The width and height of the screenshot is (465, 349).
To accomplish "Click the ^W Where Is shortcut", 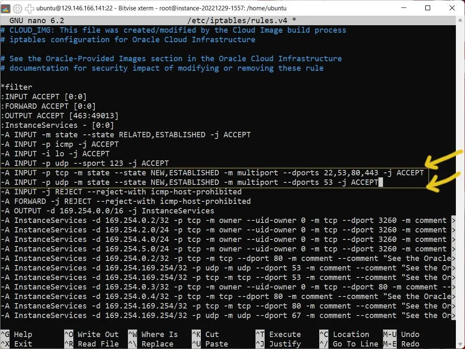I will coord(153,334).
